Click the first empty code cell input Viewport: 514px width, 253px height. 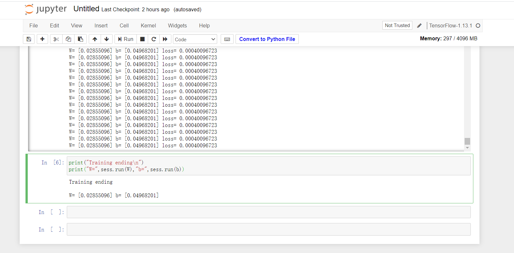pos(268,212)
